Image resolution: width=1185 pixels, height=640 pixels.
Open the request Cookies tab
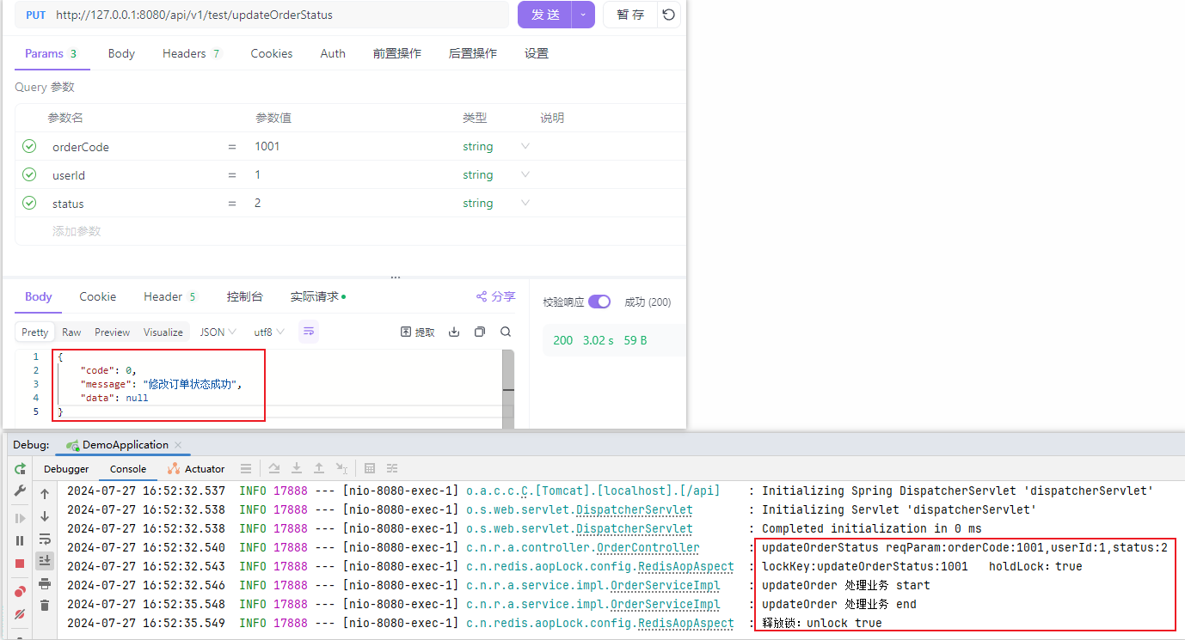[272, 53]
